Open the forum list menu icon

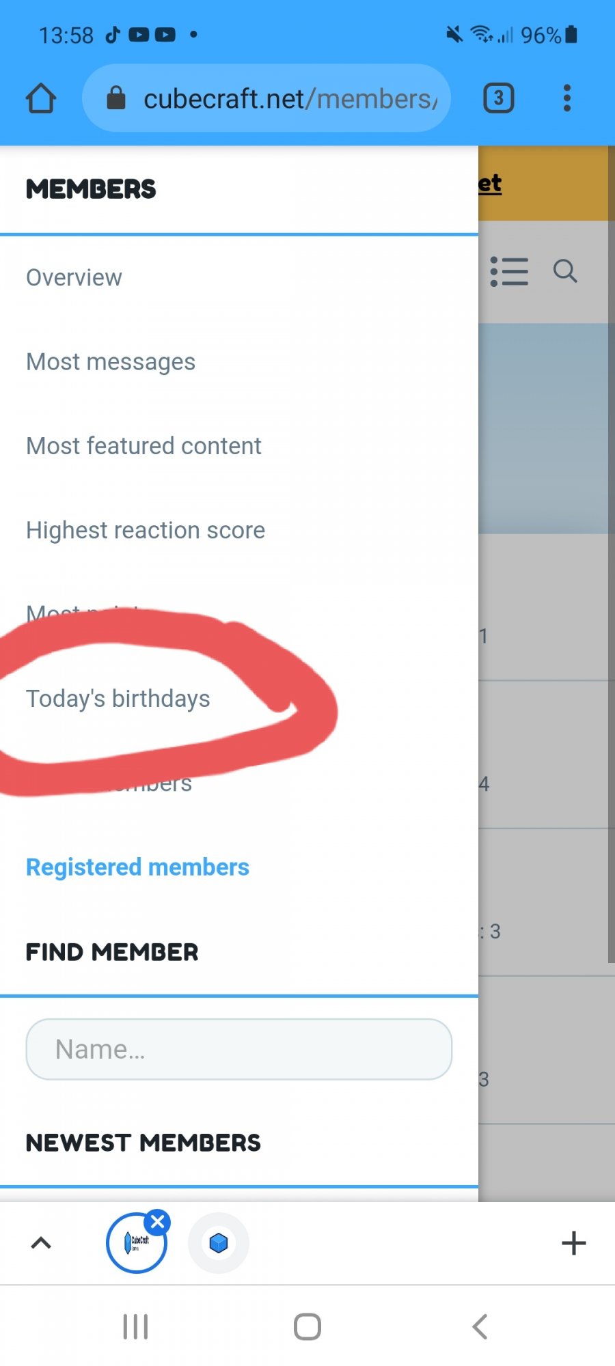point(509,271)
